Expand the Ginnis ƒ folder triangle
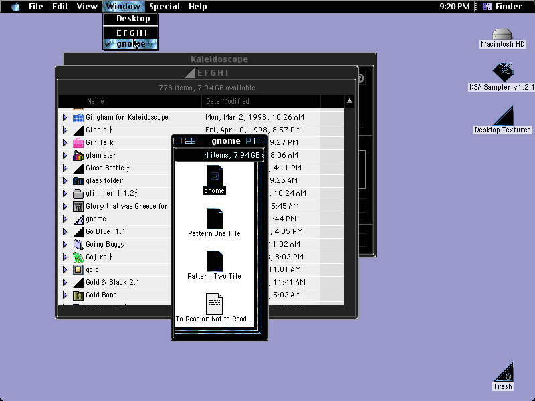Screen dimensions: 535x401 (65, 130)
